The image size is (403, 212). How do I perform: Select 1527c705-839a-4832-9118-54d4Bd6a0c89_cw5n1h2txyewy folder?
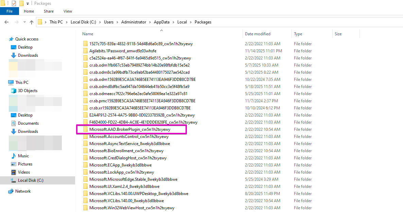click(141, 44)
